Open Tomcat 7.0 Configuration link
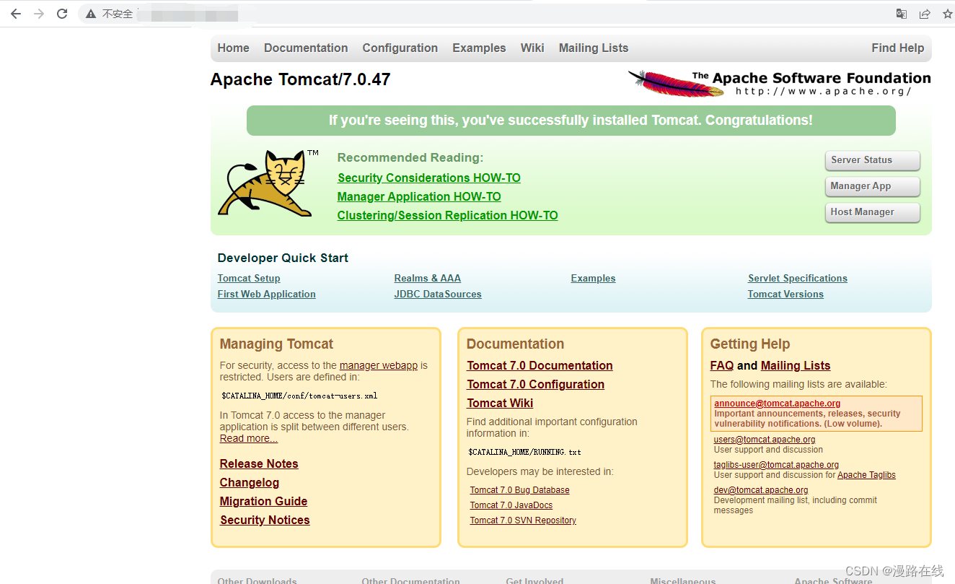 coord(536,384)
